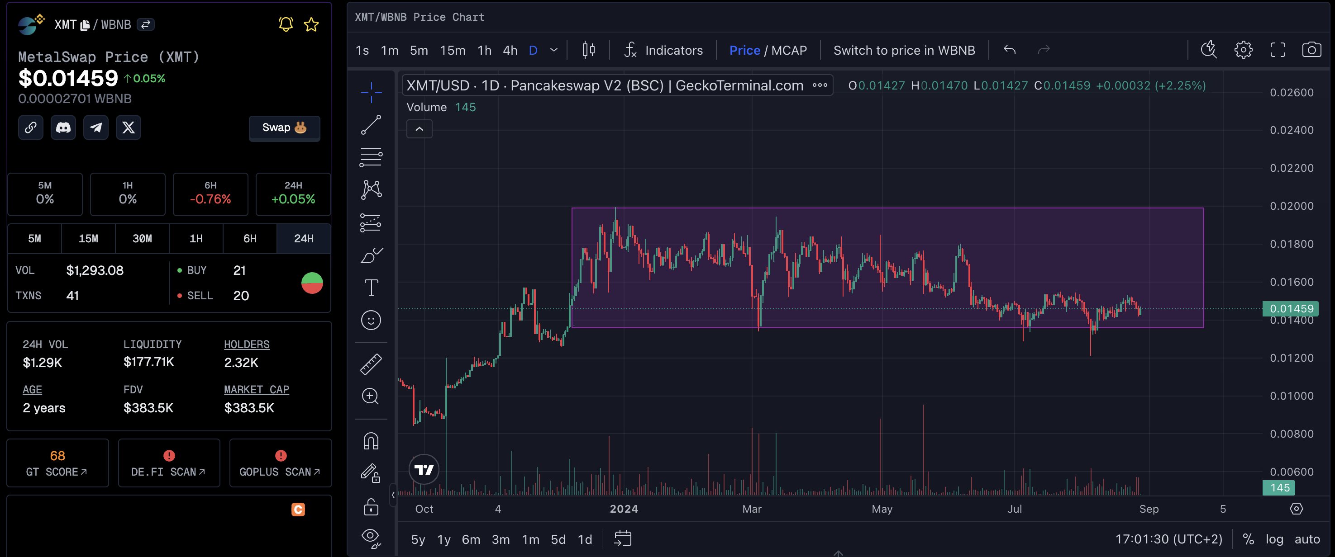
Task: Swap the XMT/WBNB pair order
Action: [x=146, y=24]
